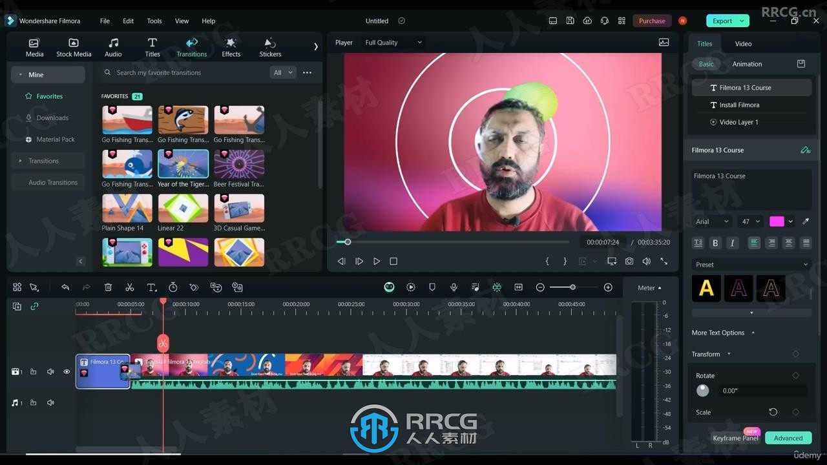Switch to the Video tab

(x=743, y=44)
